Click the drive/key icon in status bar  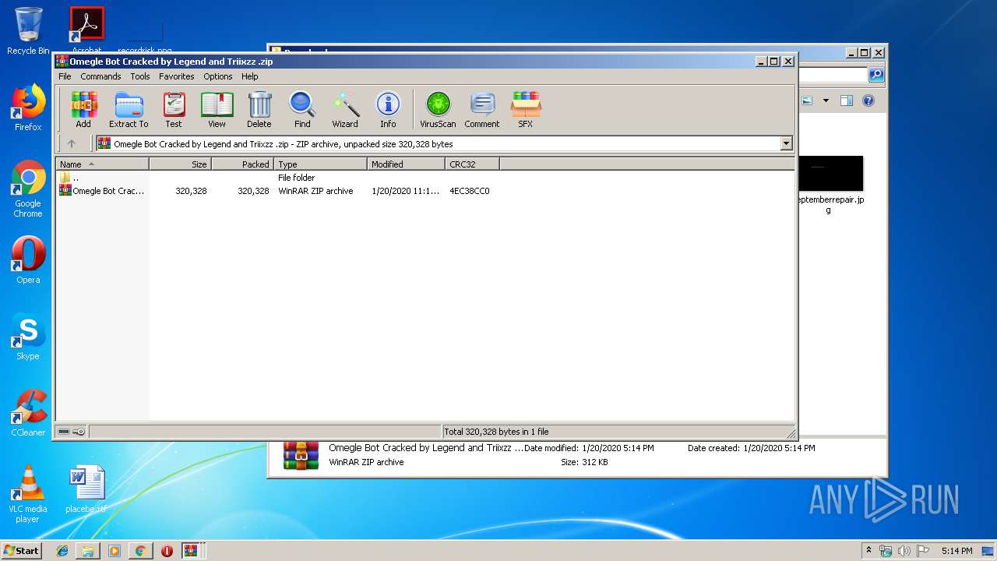72,432
